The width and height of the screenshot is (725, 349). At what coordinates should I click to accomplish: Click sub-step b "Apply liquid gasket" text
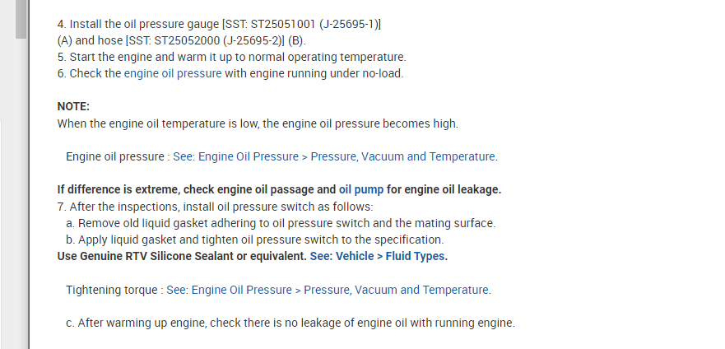pyautogui.click(x=254, y=240)
